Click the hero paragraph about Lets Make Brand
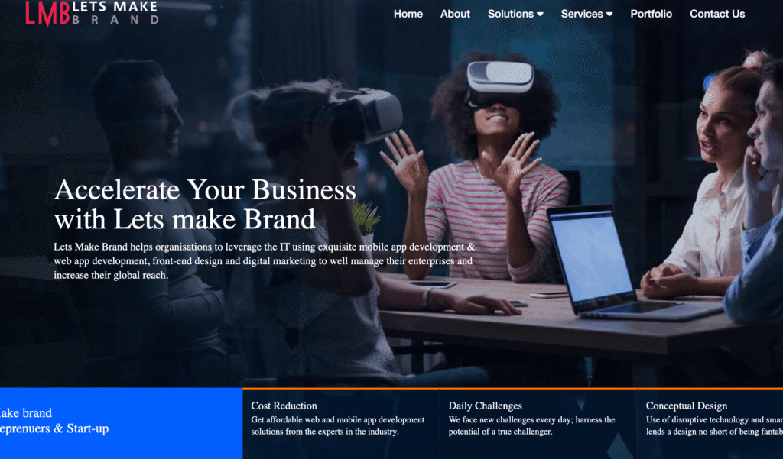Viewport: 783px width, 459px height. coord(264,261)
